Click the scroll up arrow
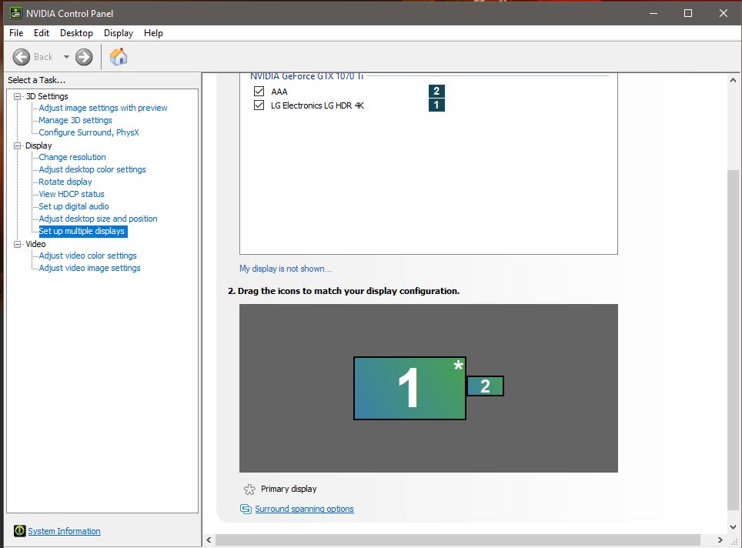 point(733,81)
